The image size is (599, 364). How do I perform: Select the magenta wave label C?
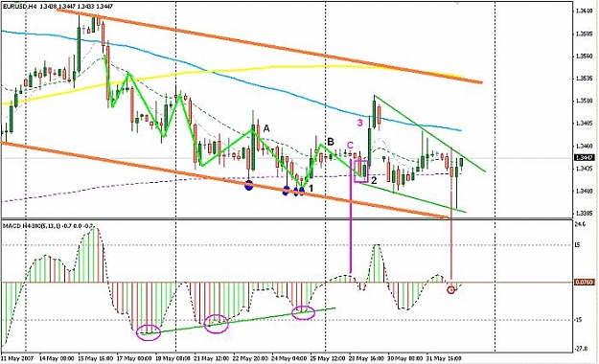coord(351,146)
